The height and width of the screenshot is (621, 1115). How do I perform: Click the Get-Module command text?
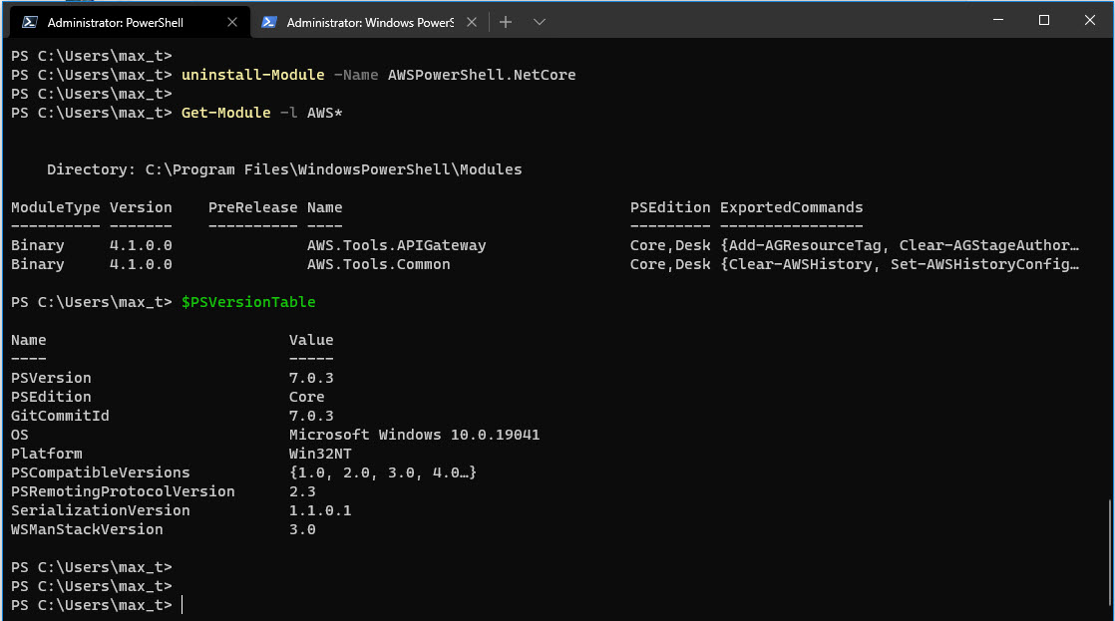224,113
